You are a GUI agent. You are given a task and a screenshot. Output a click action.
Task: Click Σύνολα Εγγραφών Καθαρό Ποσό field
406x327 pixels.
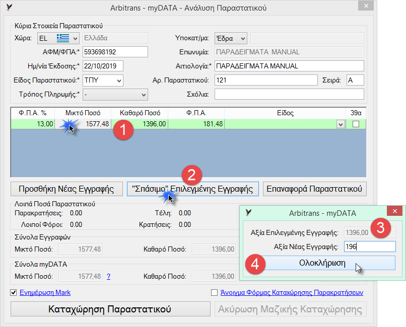coord(214,249)
